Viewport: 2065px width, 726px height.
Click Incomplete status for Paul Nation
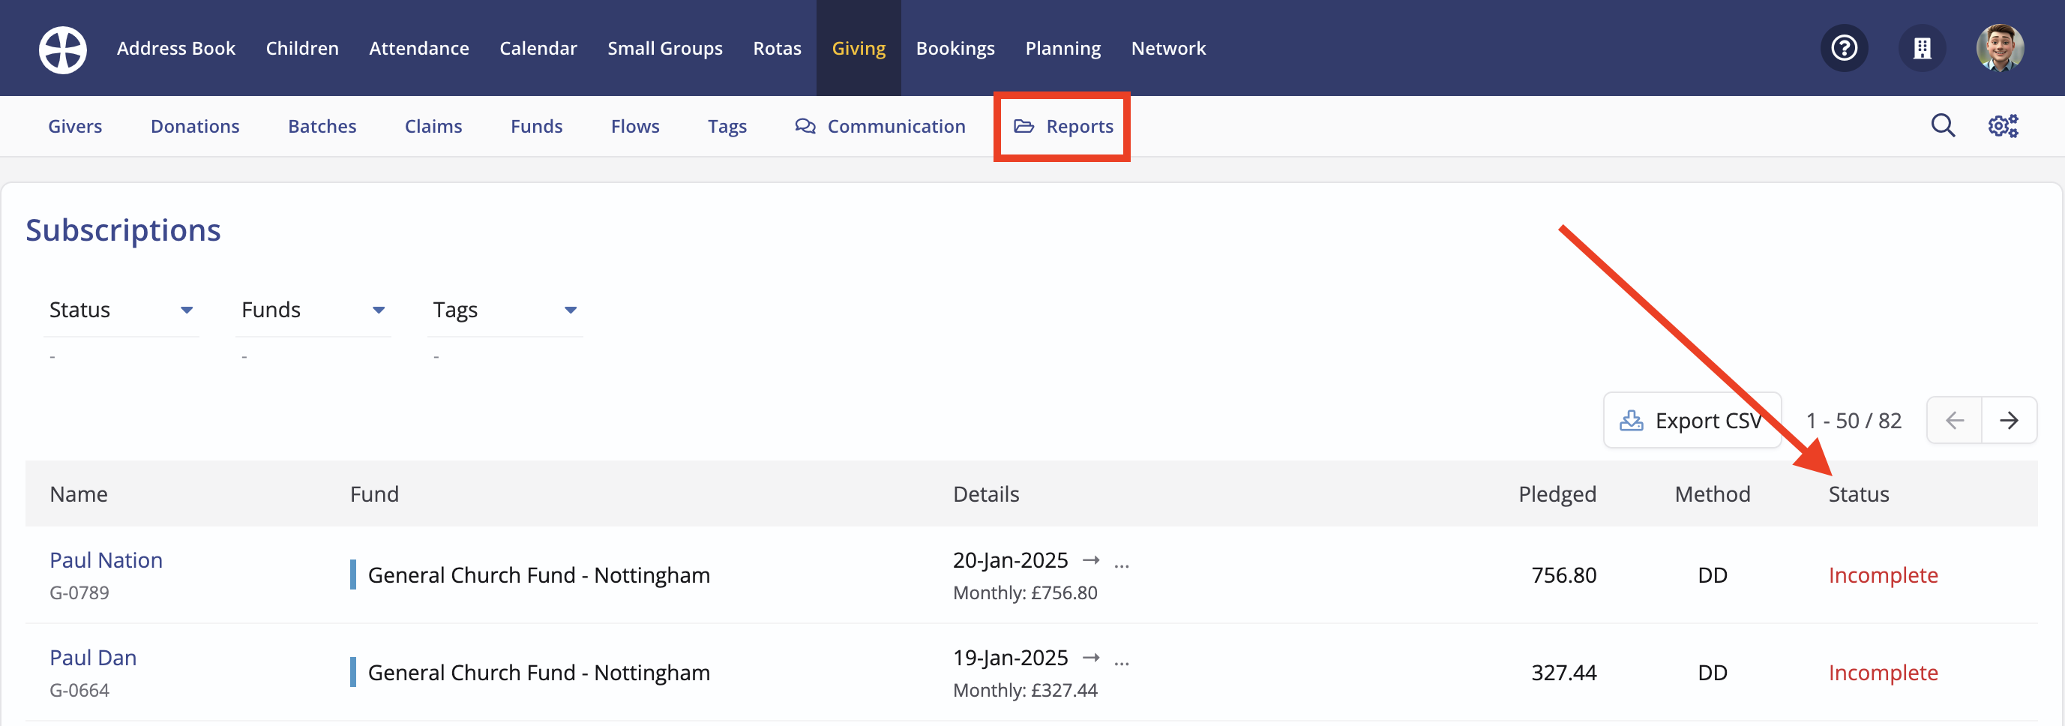1883,575
